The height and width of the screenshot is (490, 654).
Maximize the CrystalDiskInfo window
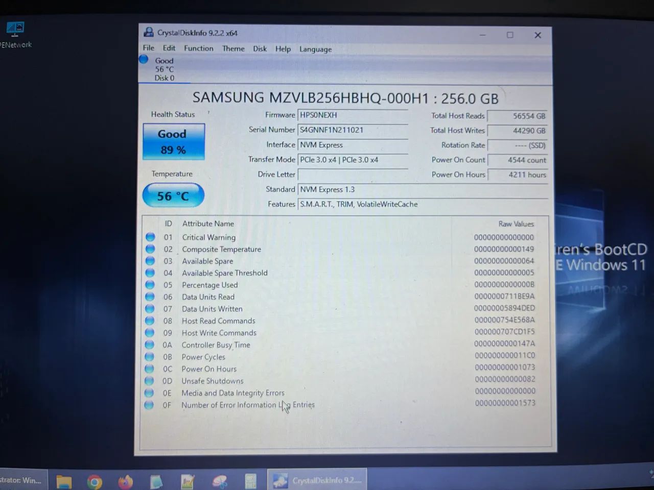510,35
